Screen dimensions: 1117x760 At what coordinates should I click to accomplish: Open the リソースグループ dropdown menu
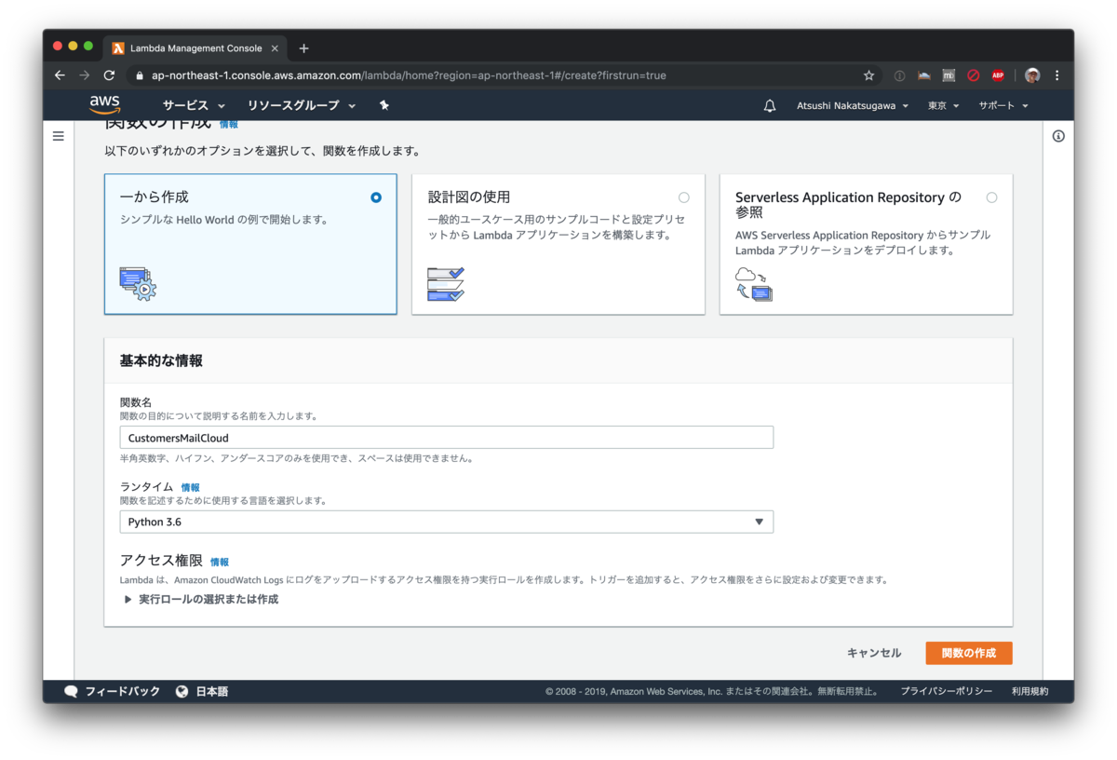click(x=302, y=106)
